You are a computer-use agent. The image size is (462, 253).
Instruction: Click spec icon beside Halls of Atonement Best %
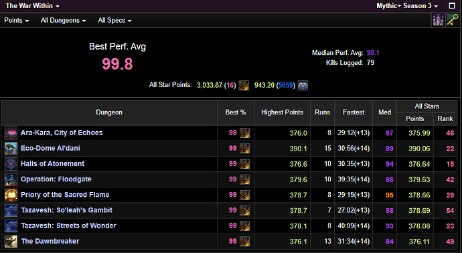coord(244,164)
